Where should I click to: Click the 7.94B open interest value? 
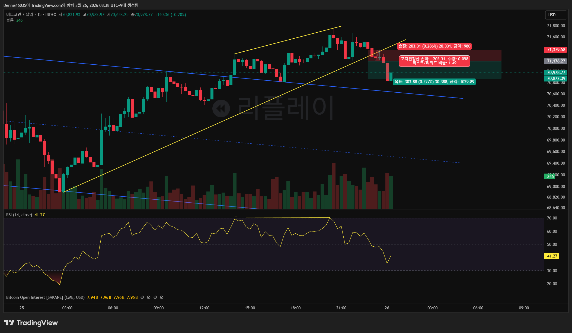pos(92,297)
